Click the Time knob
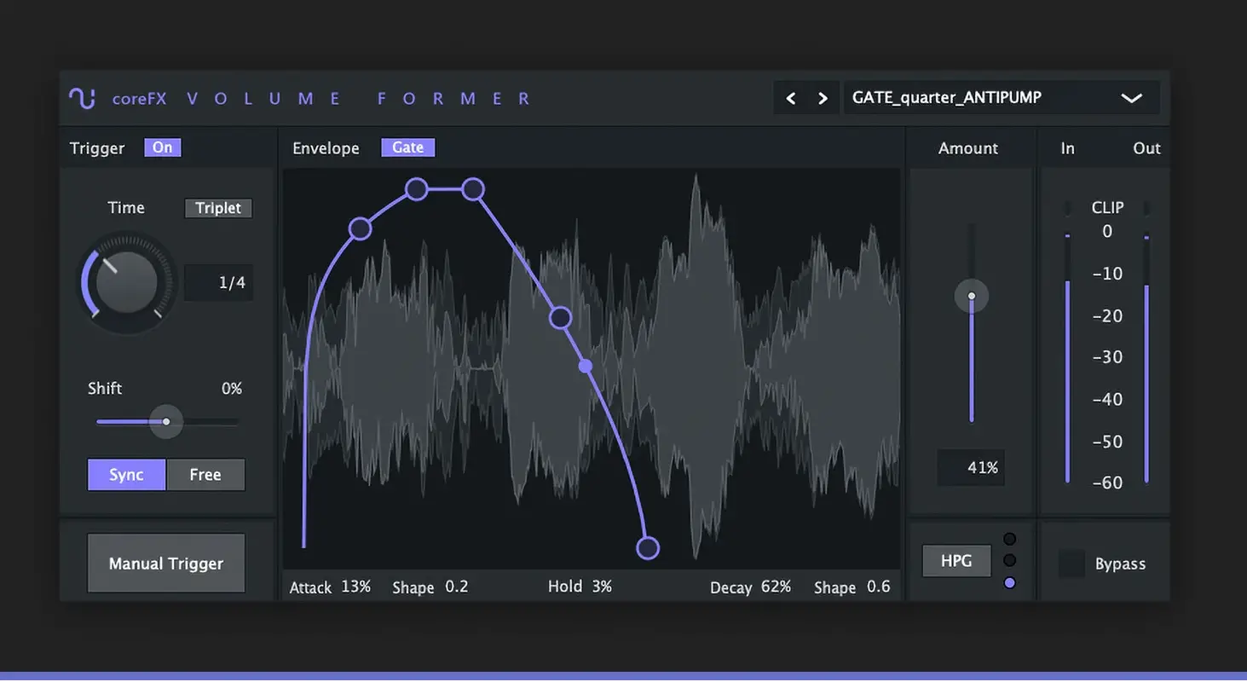This screenshot has height=682, width=1247. [x=126, y=283]
